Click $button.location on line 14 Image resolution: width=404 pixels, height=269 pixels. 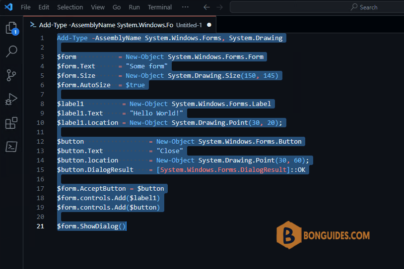click(x=88, y=161)
